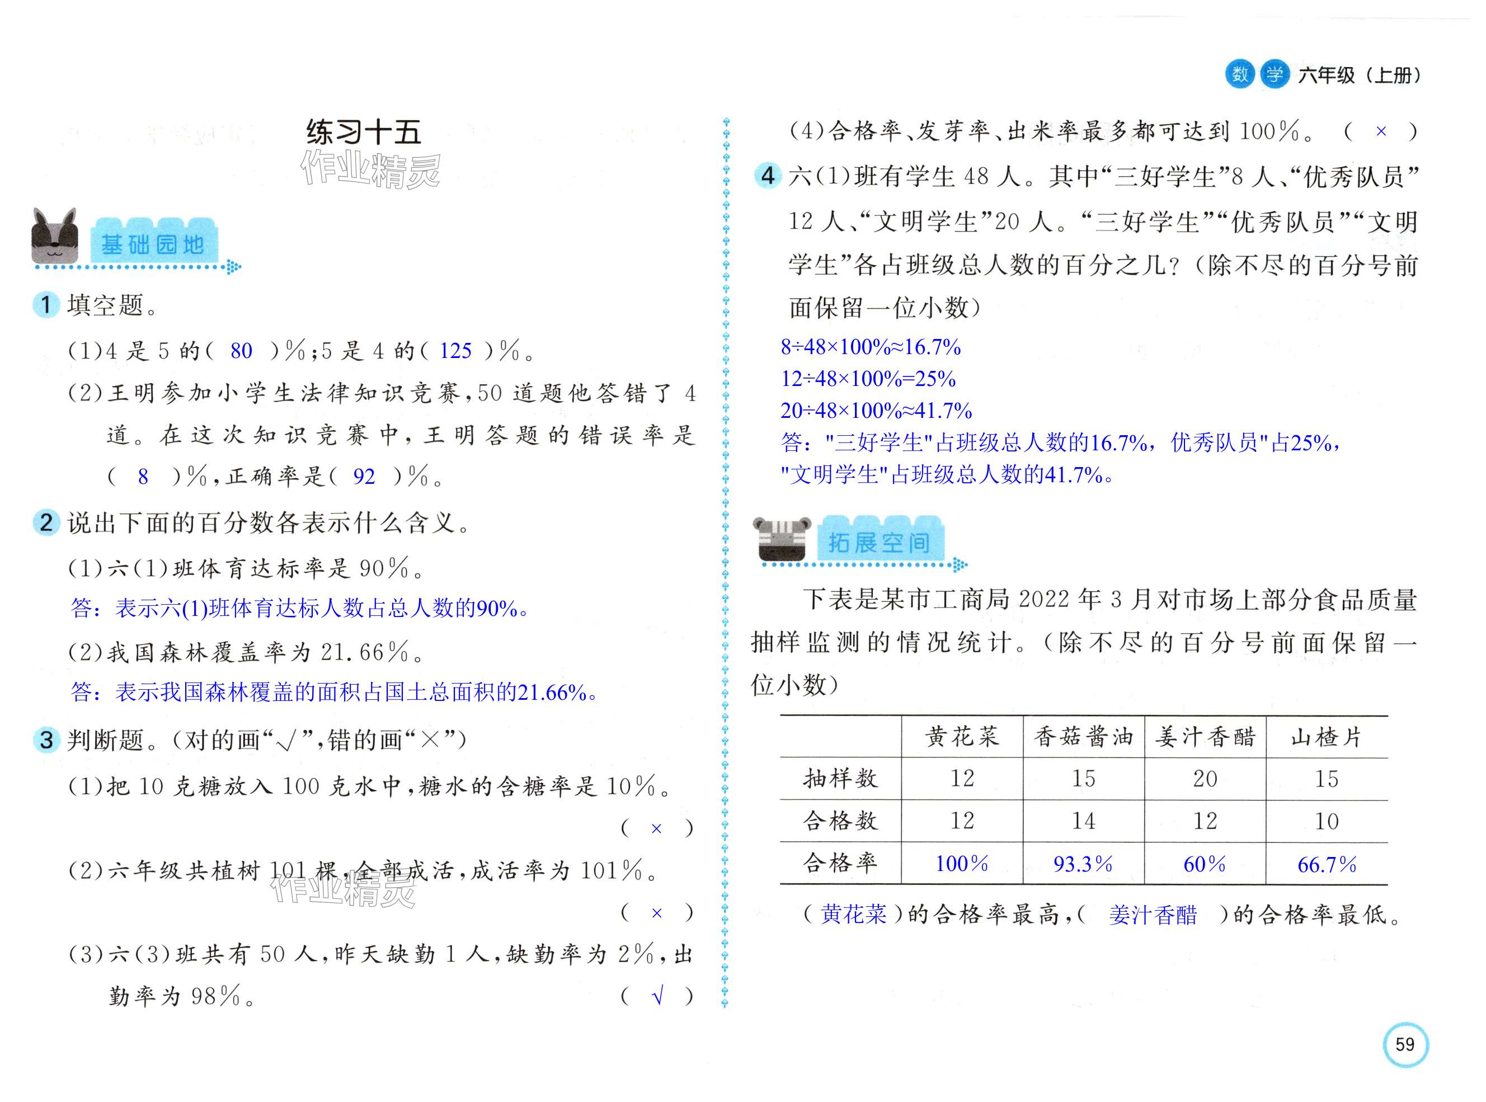Click the table header 香菇酱油
This screenshot has width=1486, height=1102.
pos(1084,737)
